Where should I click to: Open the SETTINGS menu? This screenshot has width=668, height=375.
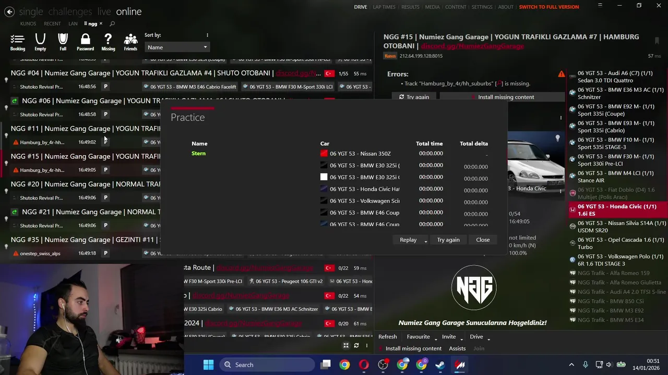(482, 7)
